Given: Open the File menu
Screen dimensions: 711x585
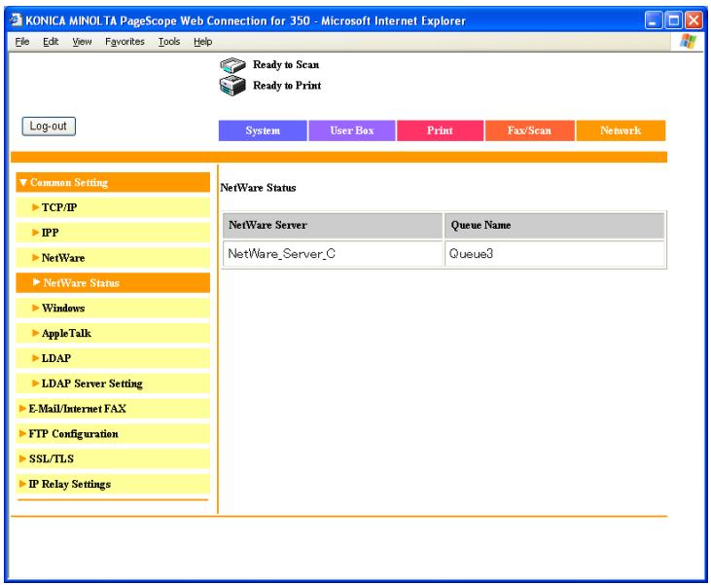Looking at the screenshot, I should click(x=21, y=42).
